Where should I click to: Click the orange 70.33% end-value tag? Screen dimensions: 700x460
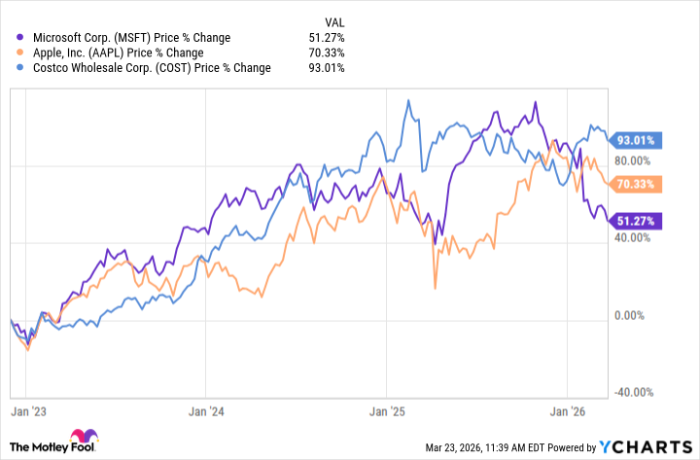pos(637,182)
